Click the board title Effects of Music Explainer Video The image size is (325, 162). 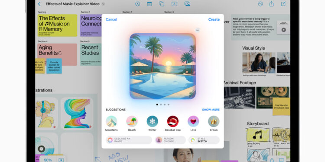(72, 4)
